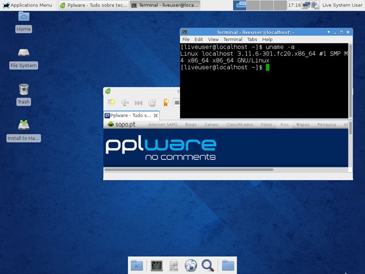Image resolution: width=365 pixels, height=274 pixels.
Task: Open Canais link in SAPO bar
Action: pyautogui.click(x=212, y=124)
